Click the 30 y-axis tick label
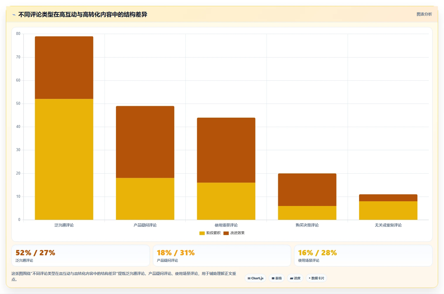The image size is (444, 294). (18, 150)
